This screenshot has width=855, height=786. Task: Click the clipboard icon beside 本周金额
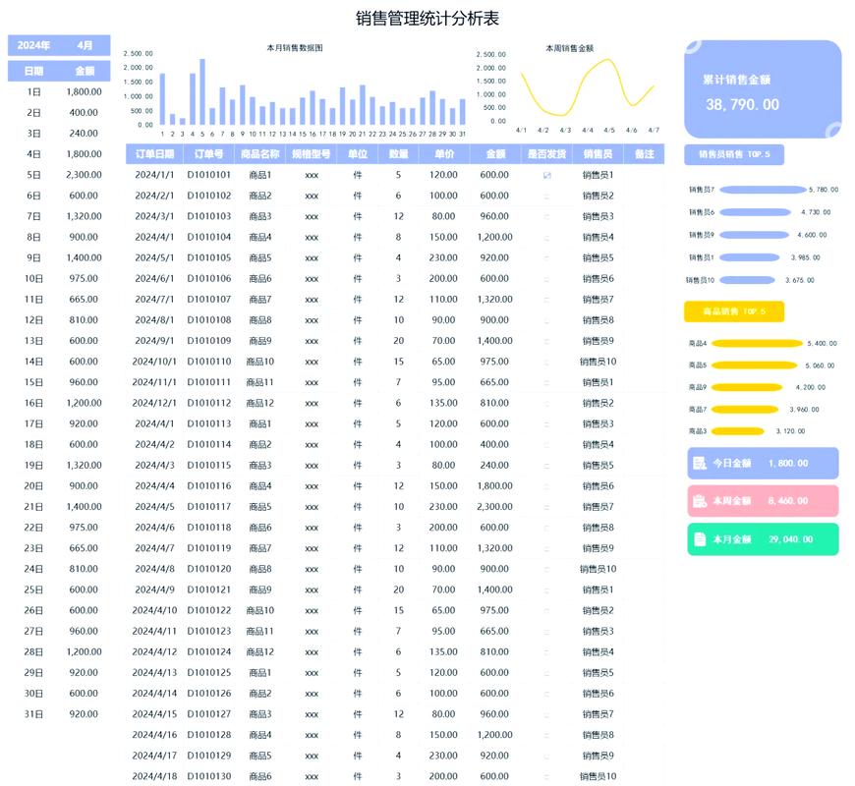(x=700, y=501)
